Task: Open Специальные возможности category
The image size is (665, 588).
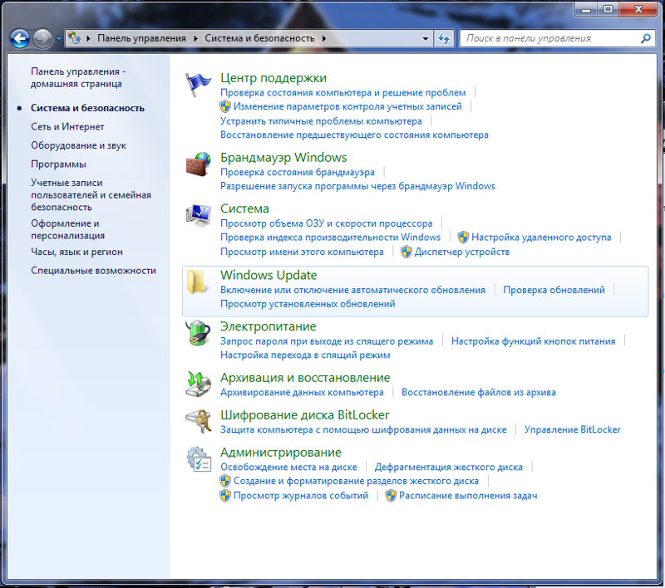Action: 93,270
